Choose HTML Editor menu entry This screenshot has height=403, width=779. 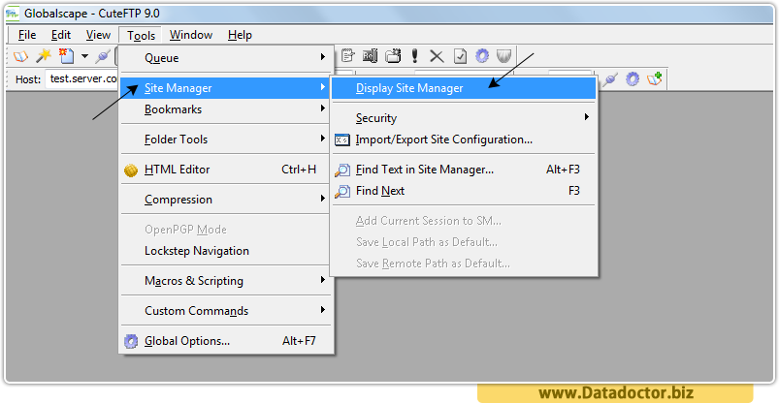point(226,170)
